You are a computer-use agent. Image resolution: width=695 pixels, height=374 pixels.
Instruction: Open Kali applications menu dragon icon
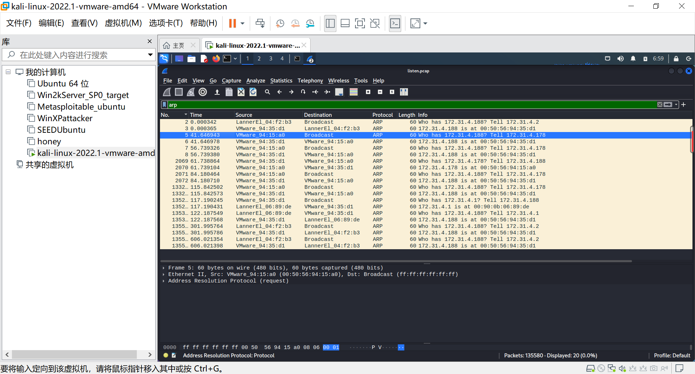pyautogui.click(x=164, y=59)
